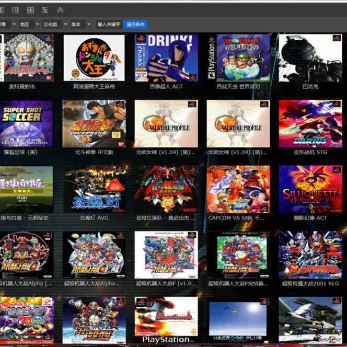Select the 超级机器人大战F (v1.0... cover

pos(166,255)
